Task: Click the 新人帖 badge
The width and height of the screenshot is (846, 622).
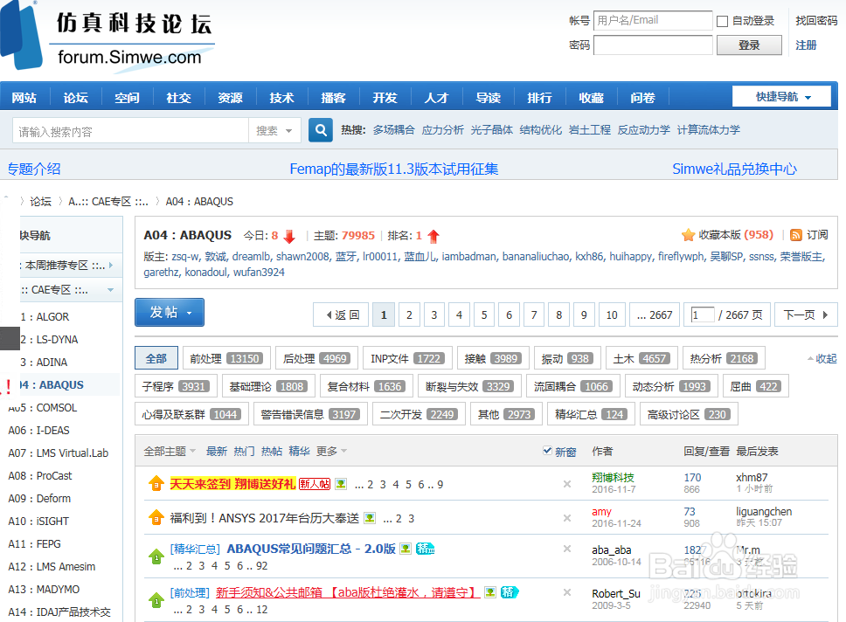Action: point(315,484)
